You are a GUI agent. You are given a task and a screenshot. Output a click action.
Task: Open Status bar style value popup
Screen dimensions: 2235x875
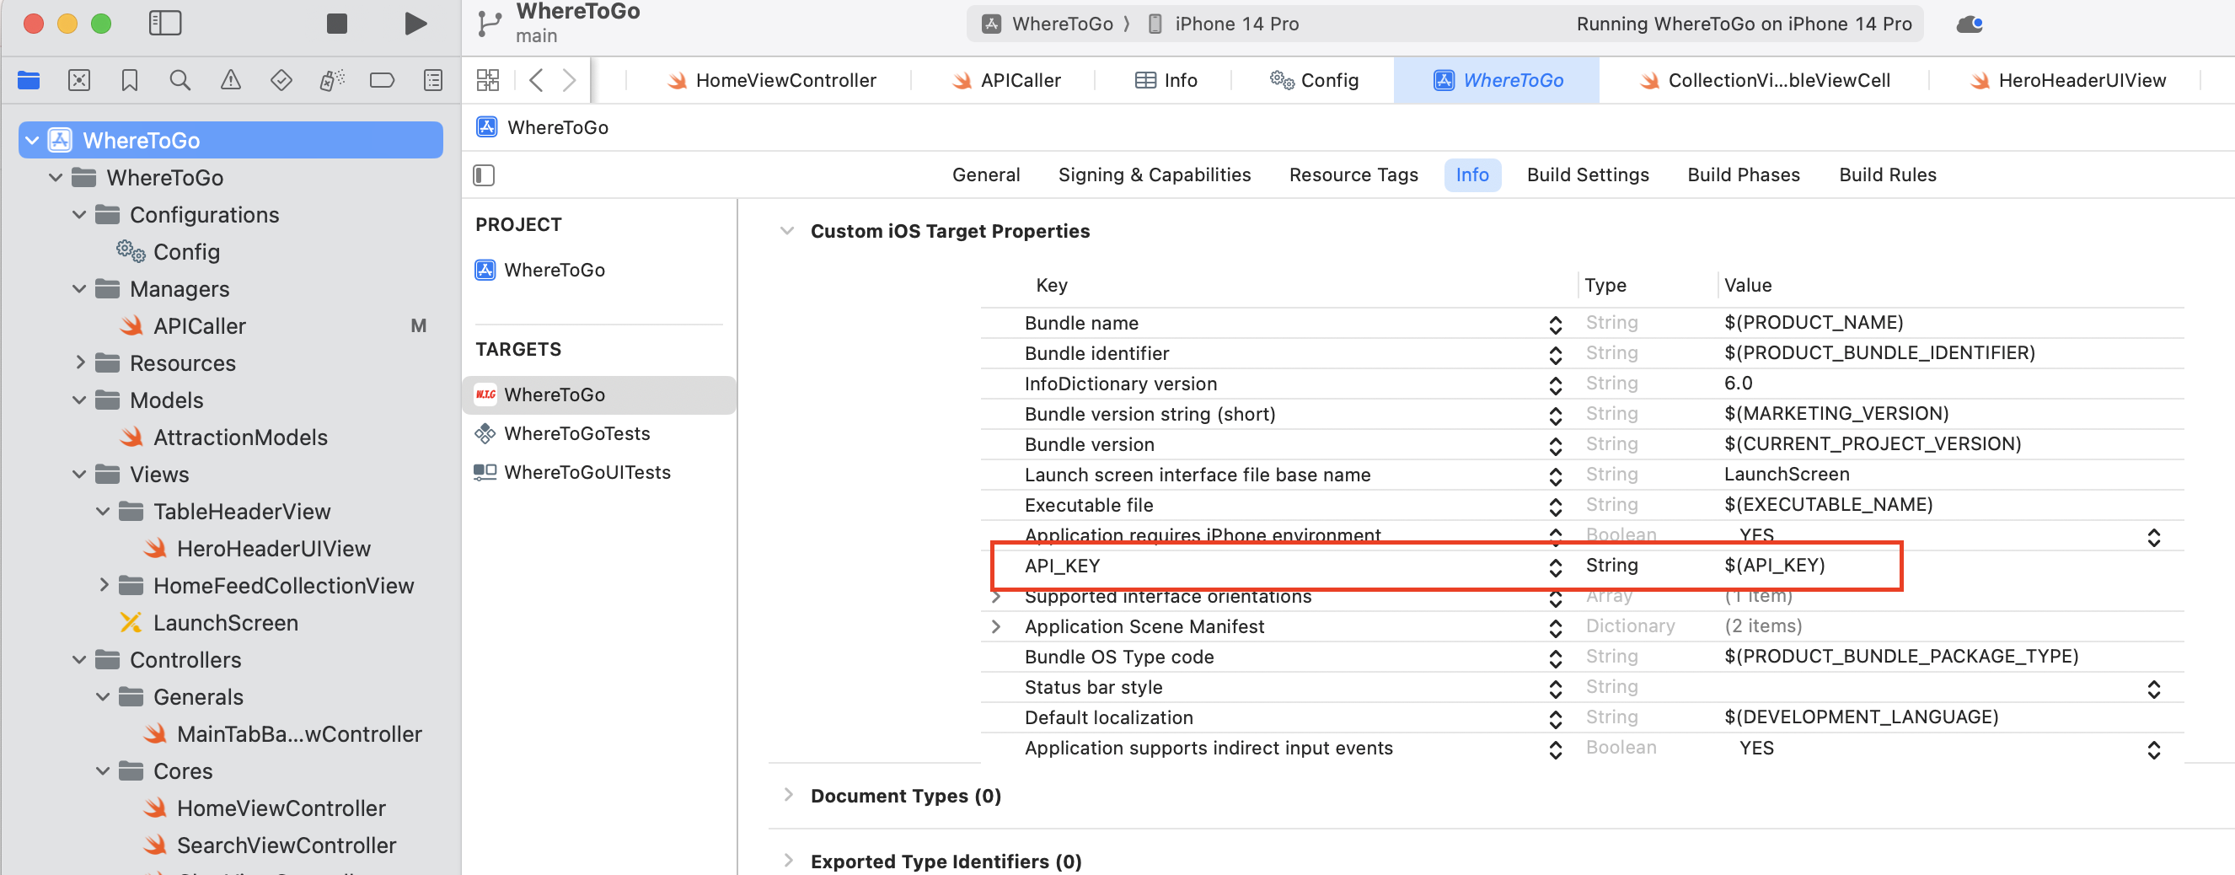pos(2153,689)
